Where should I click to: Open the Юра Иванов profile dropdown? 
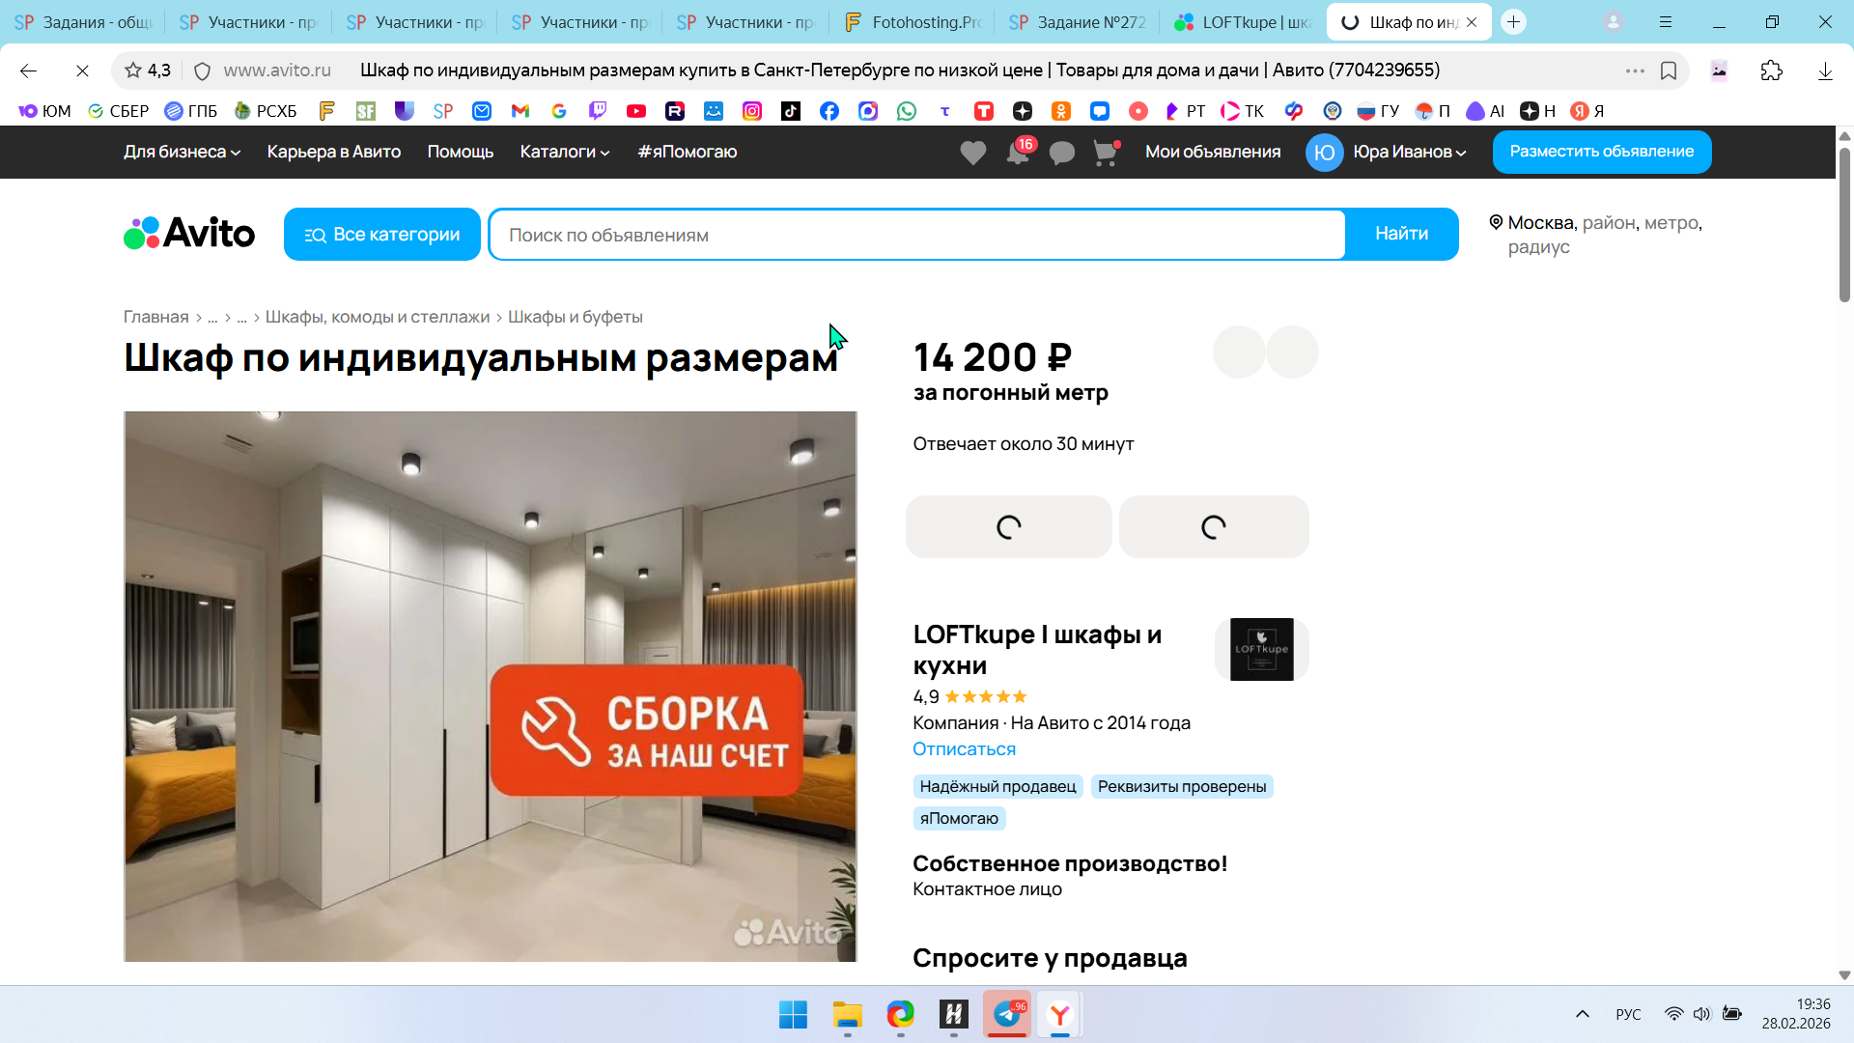click(x=1408, y=152)
